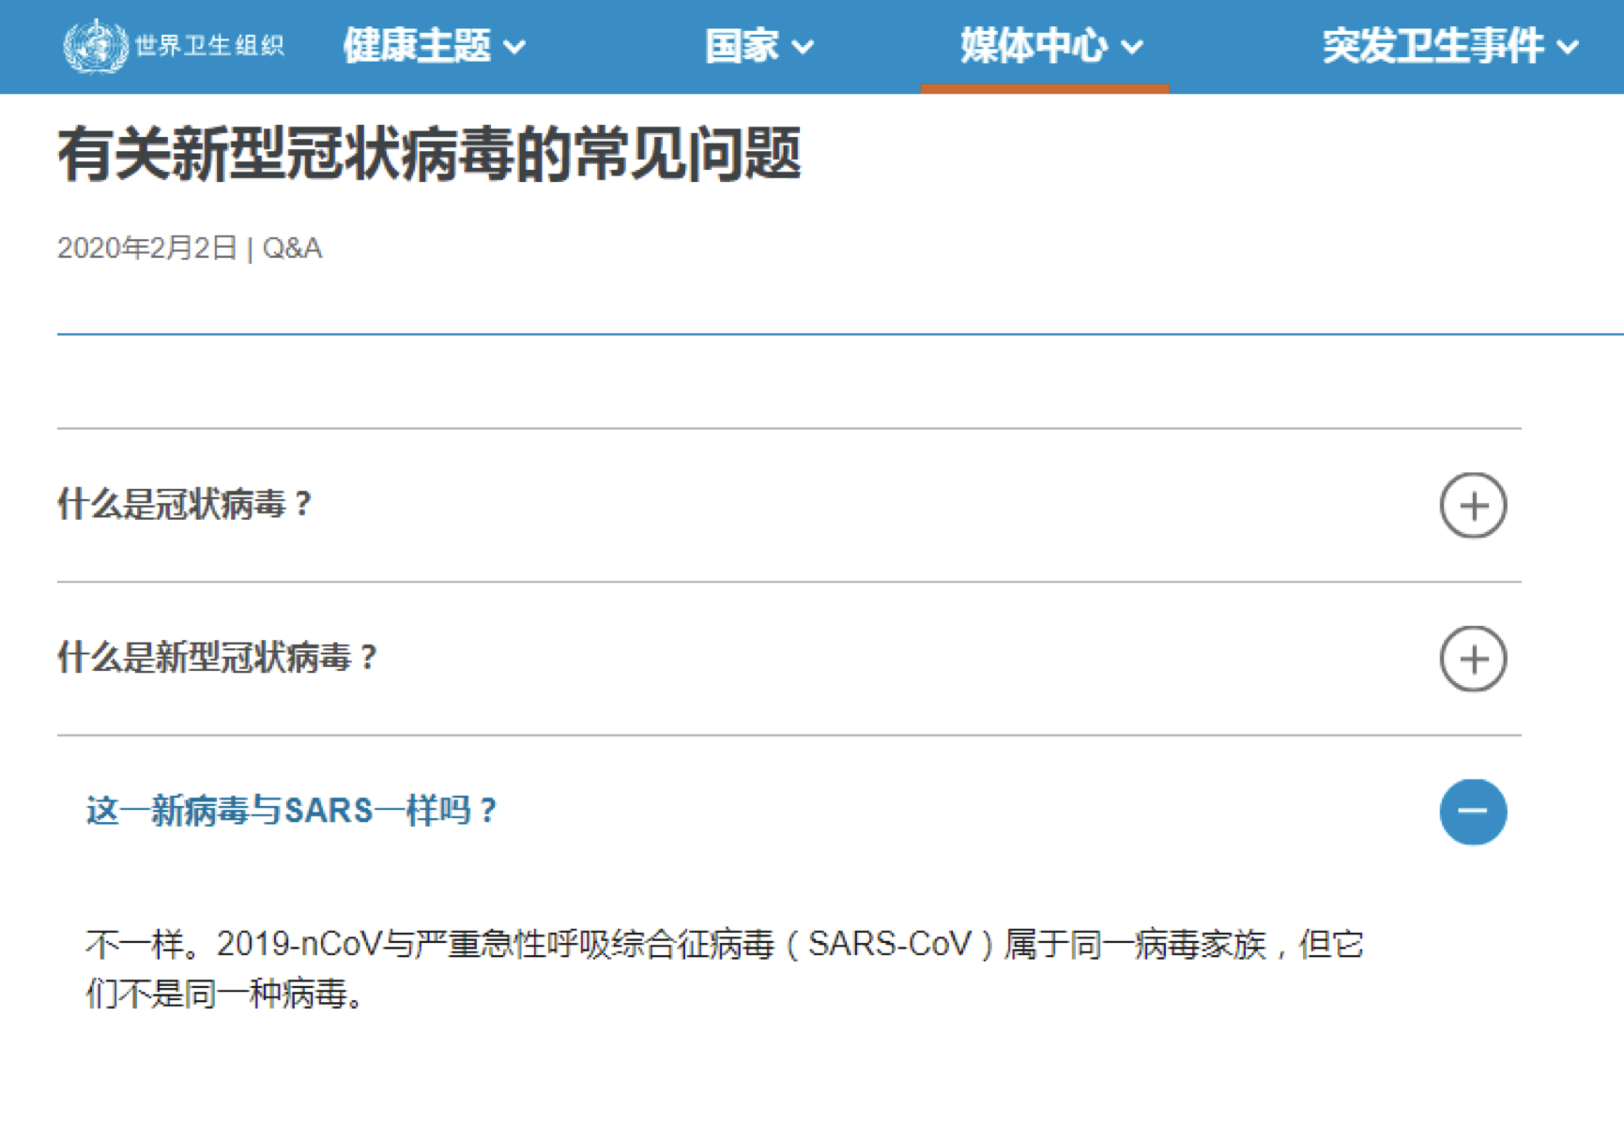Open the 健康主题 menu
Image resolution: width=1624 pixels, height=1125 pixels.
[434, 45]
